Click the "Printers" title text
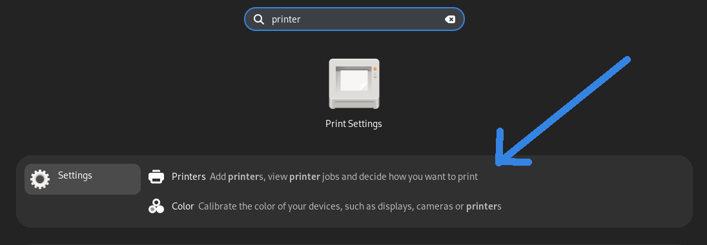 tap(189, 177)
